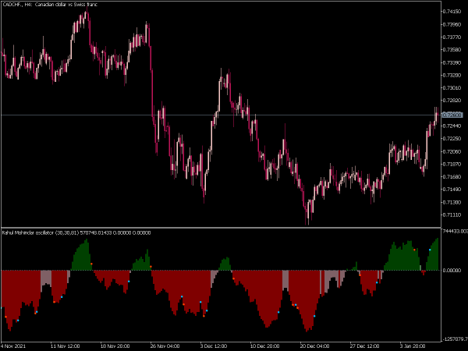Select the highlighted current price tag on axis
Image resolution: width=468 pixels, height=351 pixels.
click(452, 115)
